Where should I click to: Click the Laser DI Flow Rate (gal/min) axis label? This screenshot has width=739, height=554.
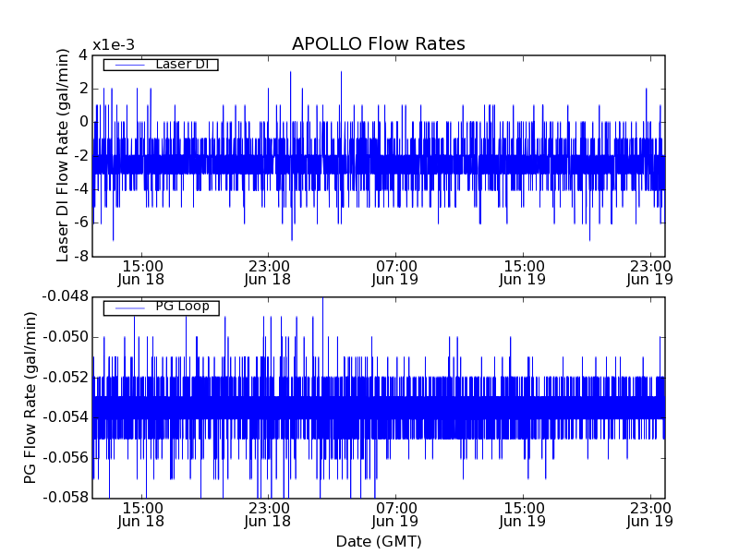[x=63, y=155]
